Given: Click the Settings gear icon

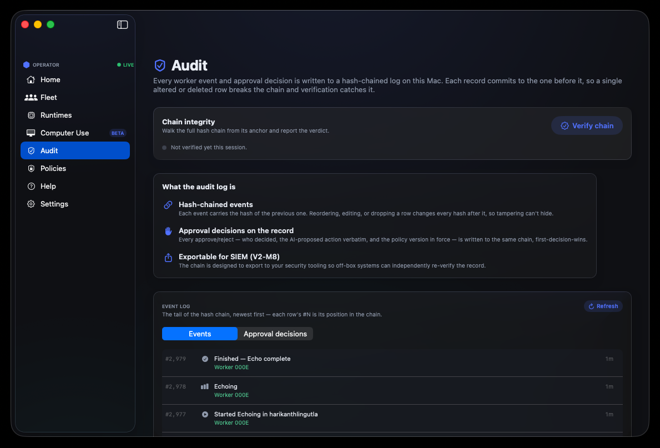Looking at the screenshot, I should coord(31,204).
